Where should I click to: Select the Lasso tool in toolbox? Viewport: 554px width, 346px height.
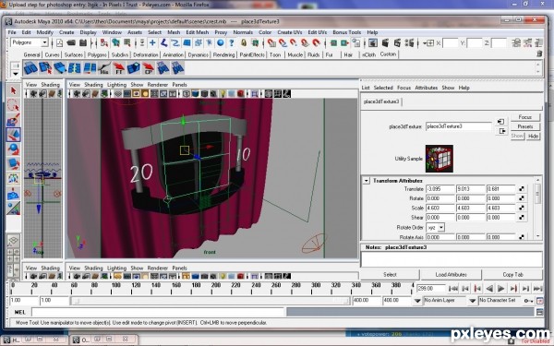(14, 105)
